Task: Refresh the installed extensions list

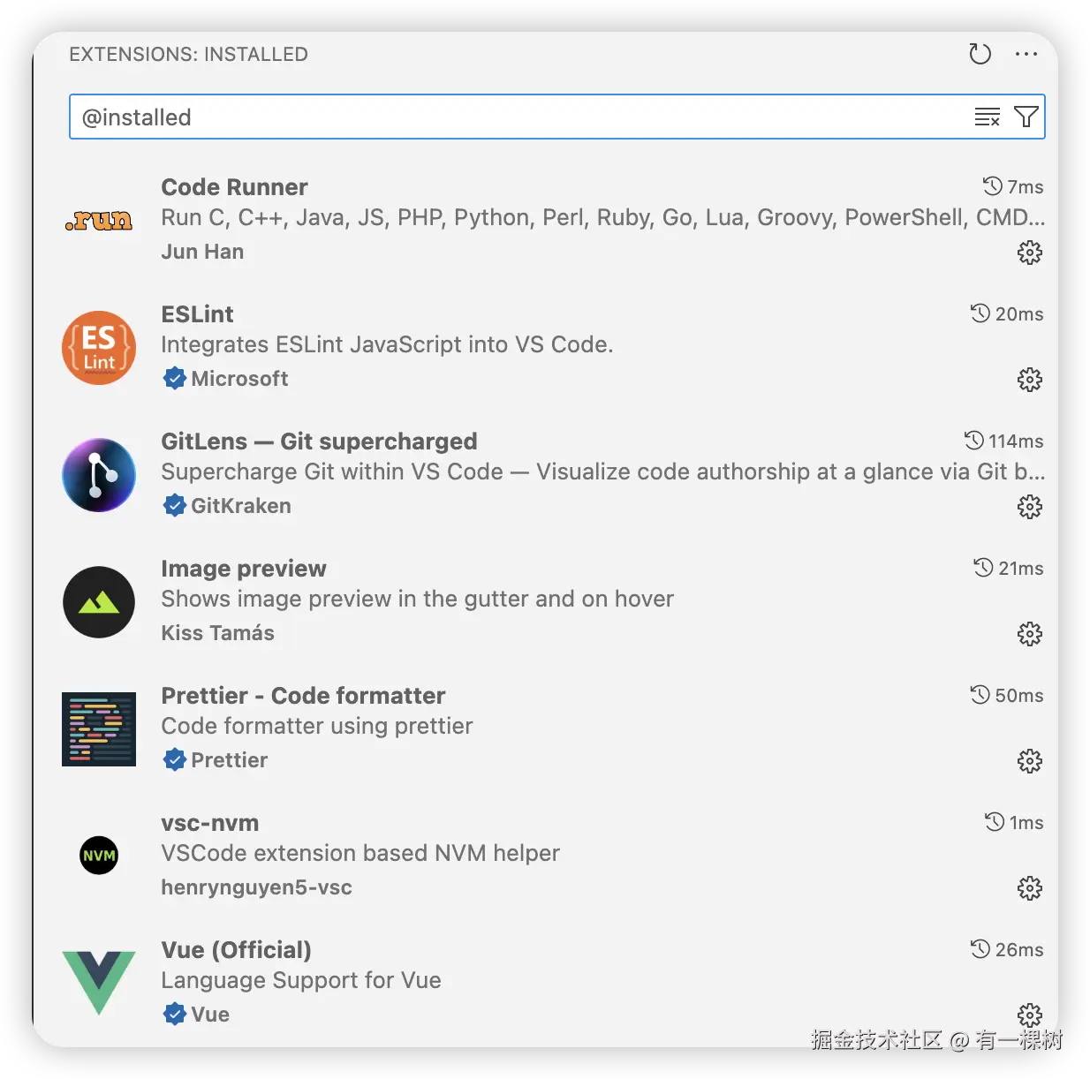Action: (x=980, y=54)
